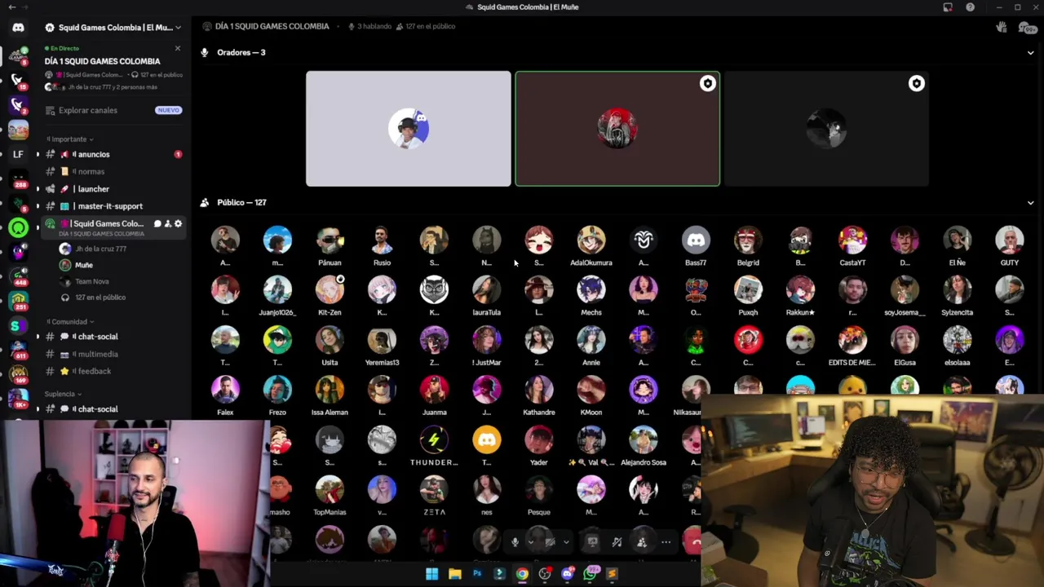
Task: Share your screen from the call controls
Action: [x=592, y=541]
